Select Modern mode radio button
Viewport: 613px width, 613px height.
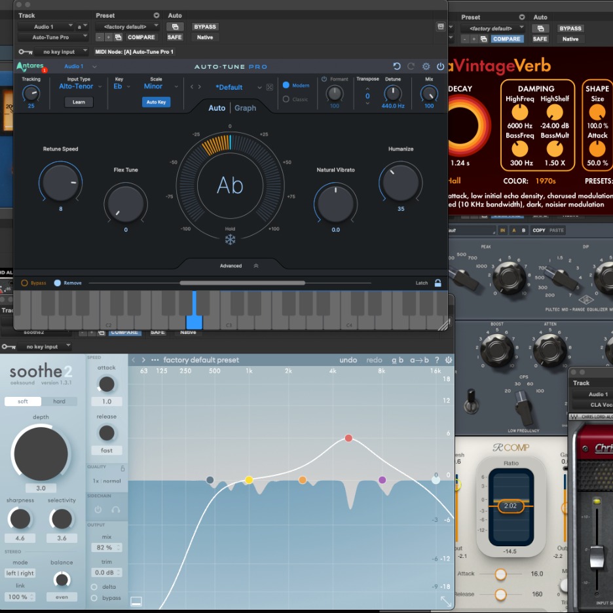pyautogui.click(x=286, y=85)
